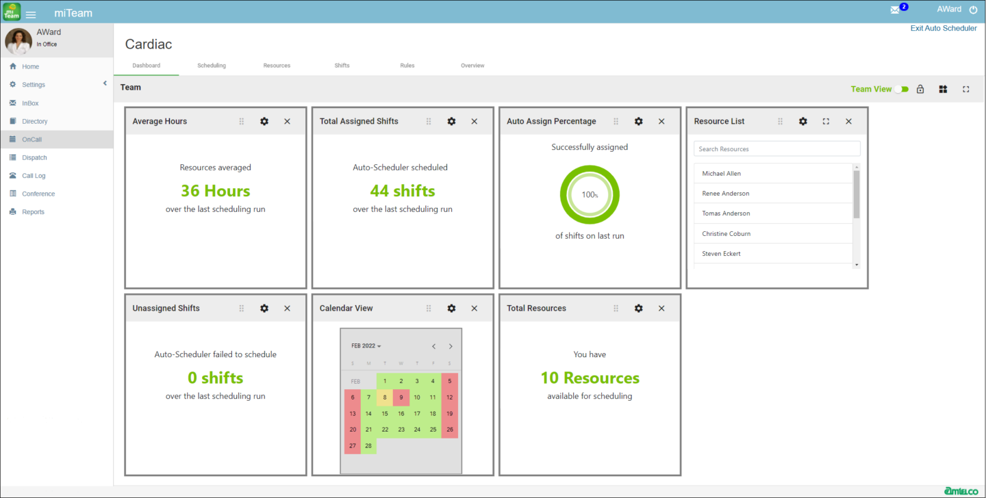Select the Dispatch sidebar icon
Screen dimensions: 986x498
click(x=33, y=157)
